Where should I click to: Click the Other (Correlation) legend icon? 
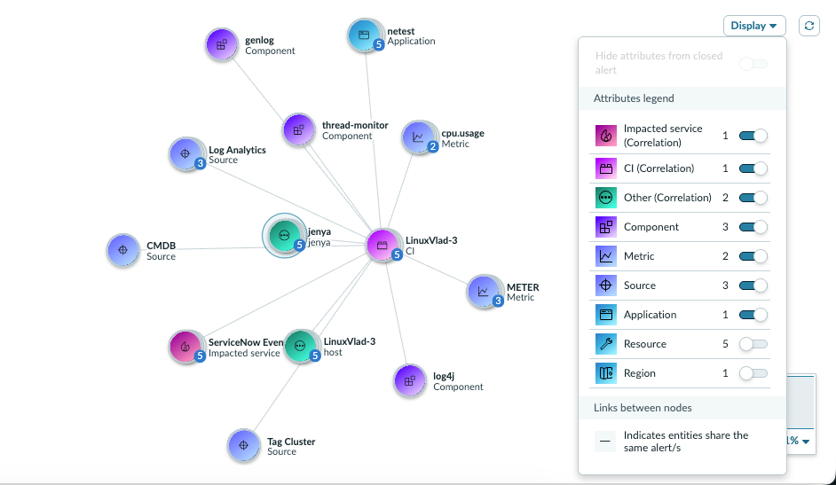pos(605,198)
